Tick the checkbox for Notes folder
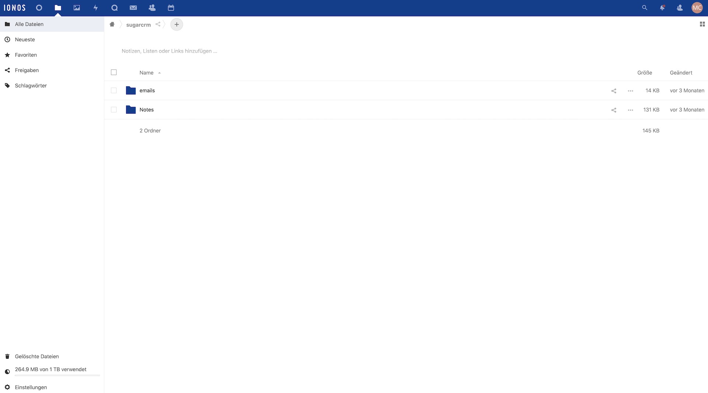 (x=114, y=110)
